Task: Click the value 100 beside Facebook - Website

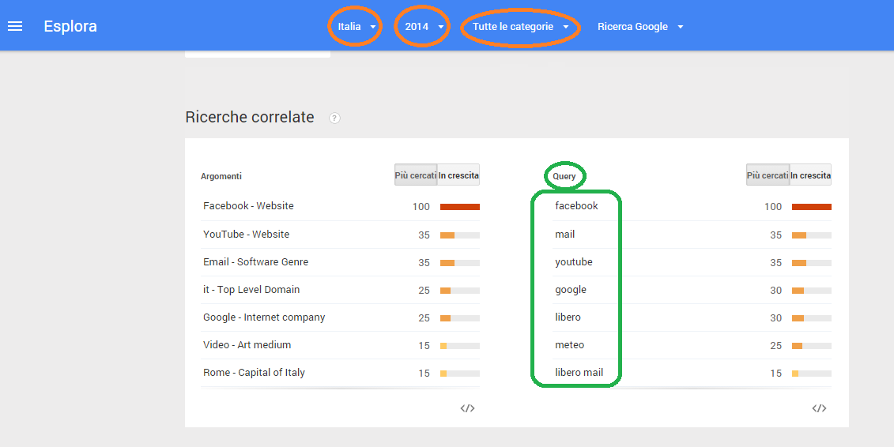Action: click(x=421, y=207)
